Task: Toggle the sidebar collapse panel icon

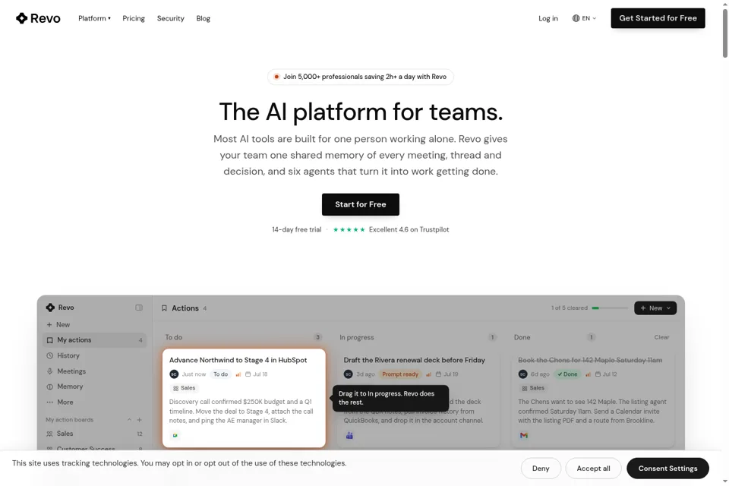Action: [x=139, y=308]
